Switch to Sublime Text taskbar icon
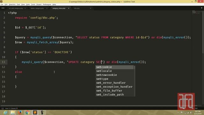 [x=35, y=112]
